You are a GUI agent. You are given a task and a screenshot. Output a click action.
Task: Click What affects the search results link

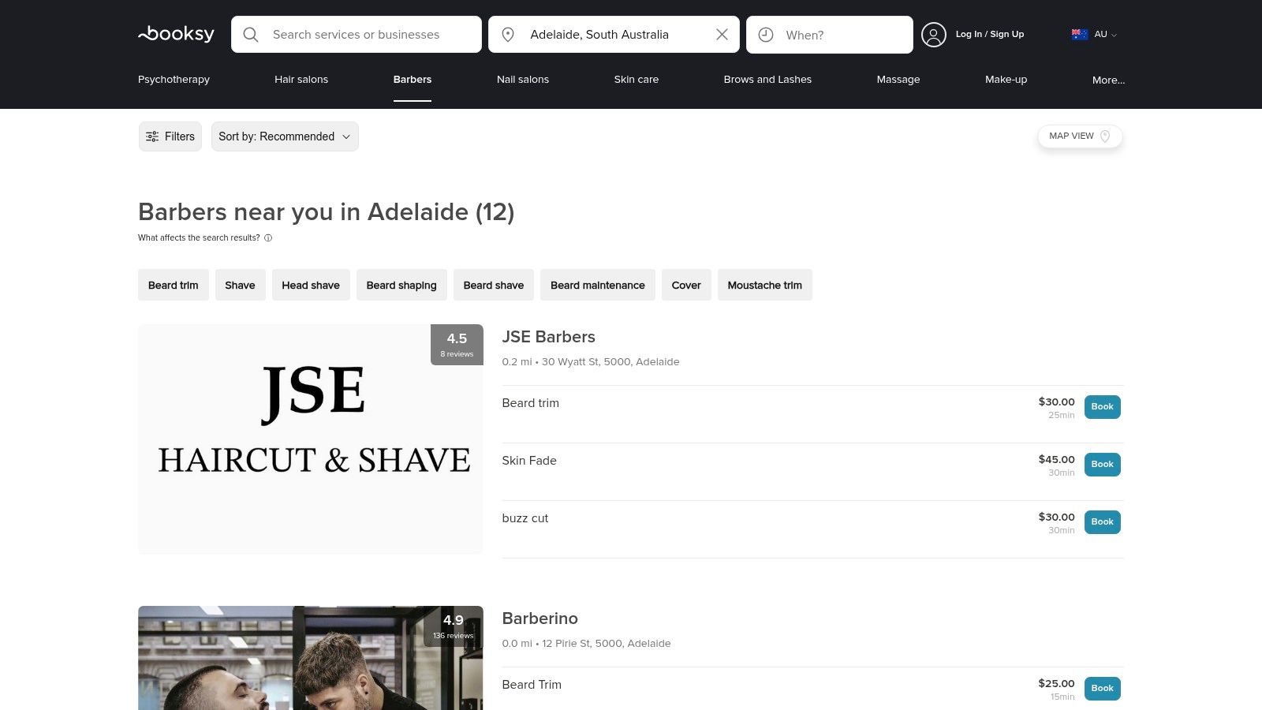[x=199, y=237]
